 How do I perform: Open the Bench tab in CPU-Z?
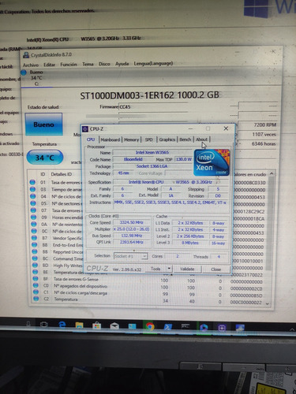coord(185,139)
